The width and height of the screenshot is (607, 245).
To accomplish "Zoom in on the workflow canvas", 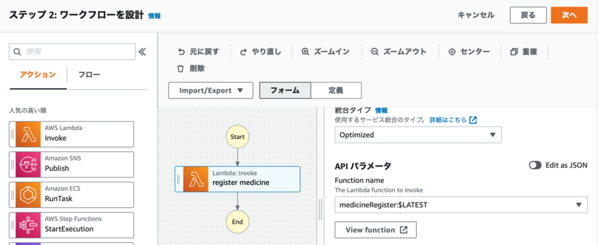I will tap(306, 52).
